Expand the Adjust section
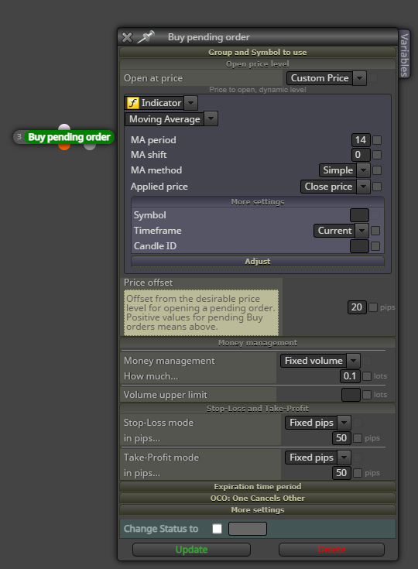418x569 pixels. [258, 262]
